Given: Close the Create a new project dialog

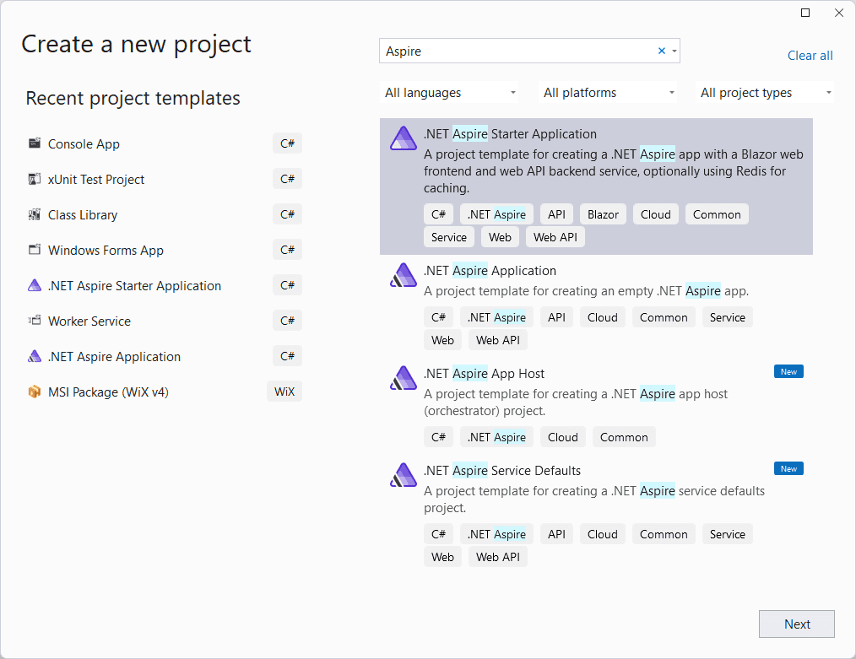Looking at the screenshot, I should click(839, 13).
